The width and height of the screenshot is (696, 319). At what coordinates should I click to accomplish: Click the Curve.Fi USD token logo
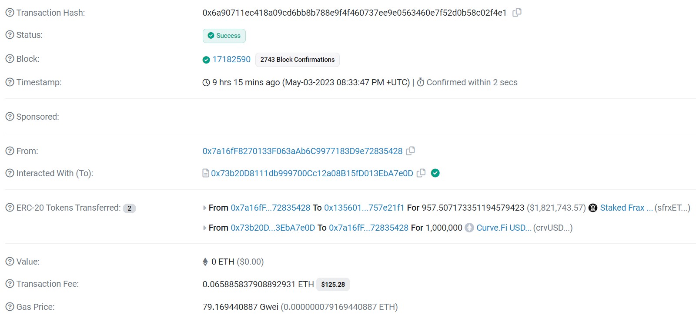(x=469, y=227)
